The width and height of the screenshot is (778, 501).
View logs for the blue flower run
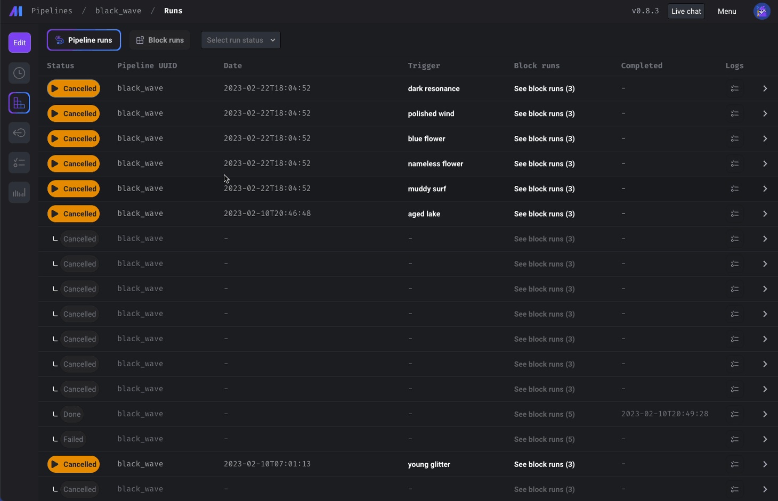735,138
